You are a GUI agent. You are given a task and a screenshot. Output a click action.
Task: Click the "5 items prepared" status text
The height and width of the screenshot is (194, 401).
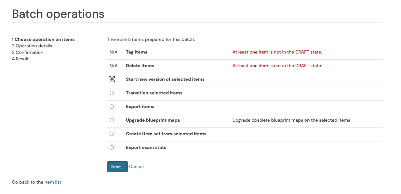(x=151, y=39)
